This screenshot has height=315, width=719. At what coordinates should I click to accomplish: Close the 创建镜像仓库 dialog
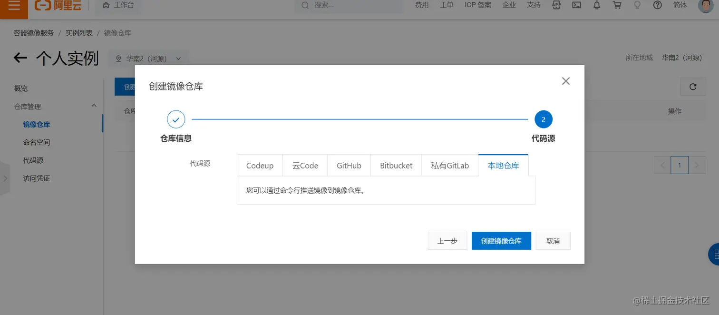pyautogui.click(x=565, y=81)
